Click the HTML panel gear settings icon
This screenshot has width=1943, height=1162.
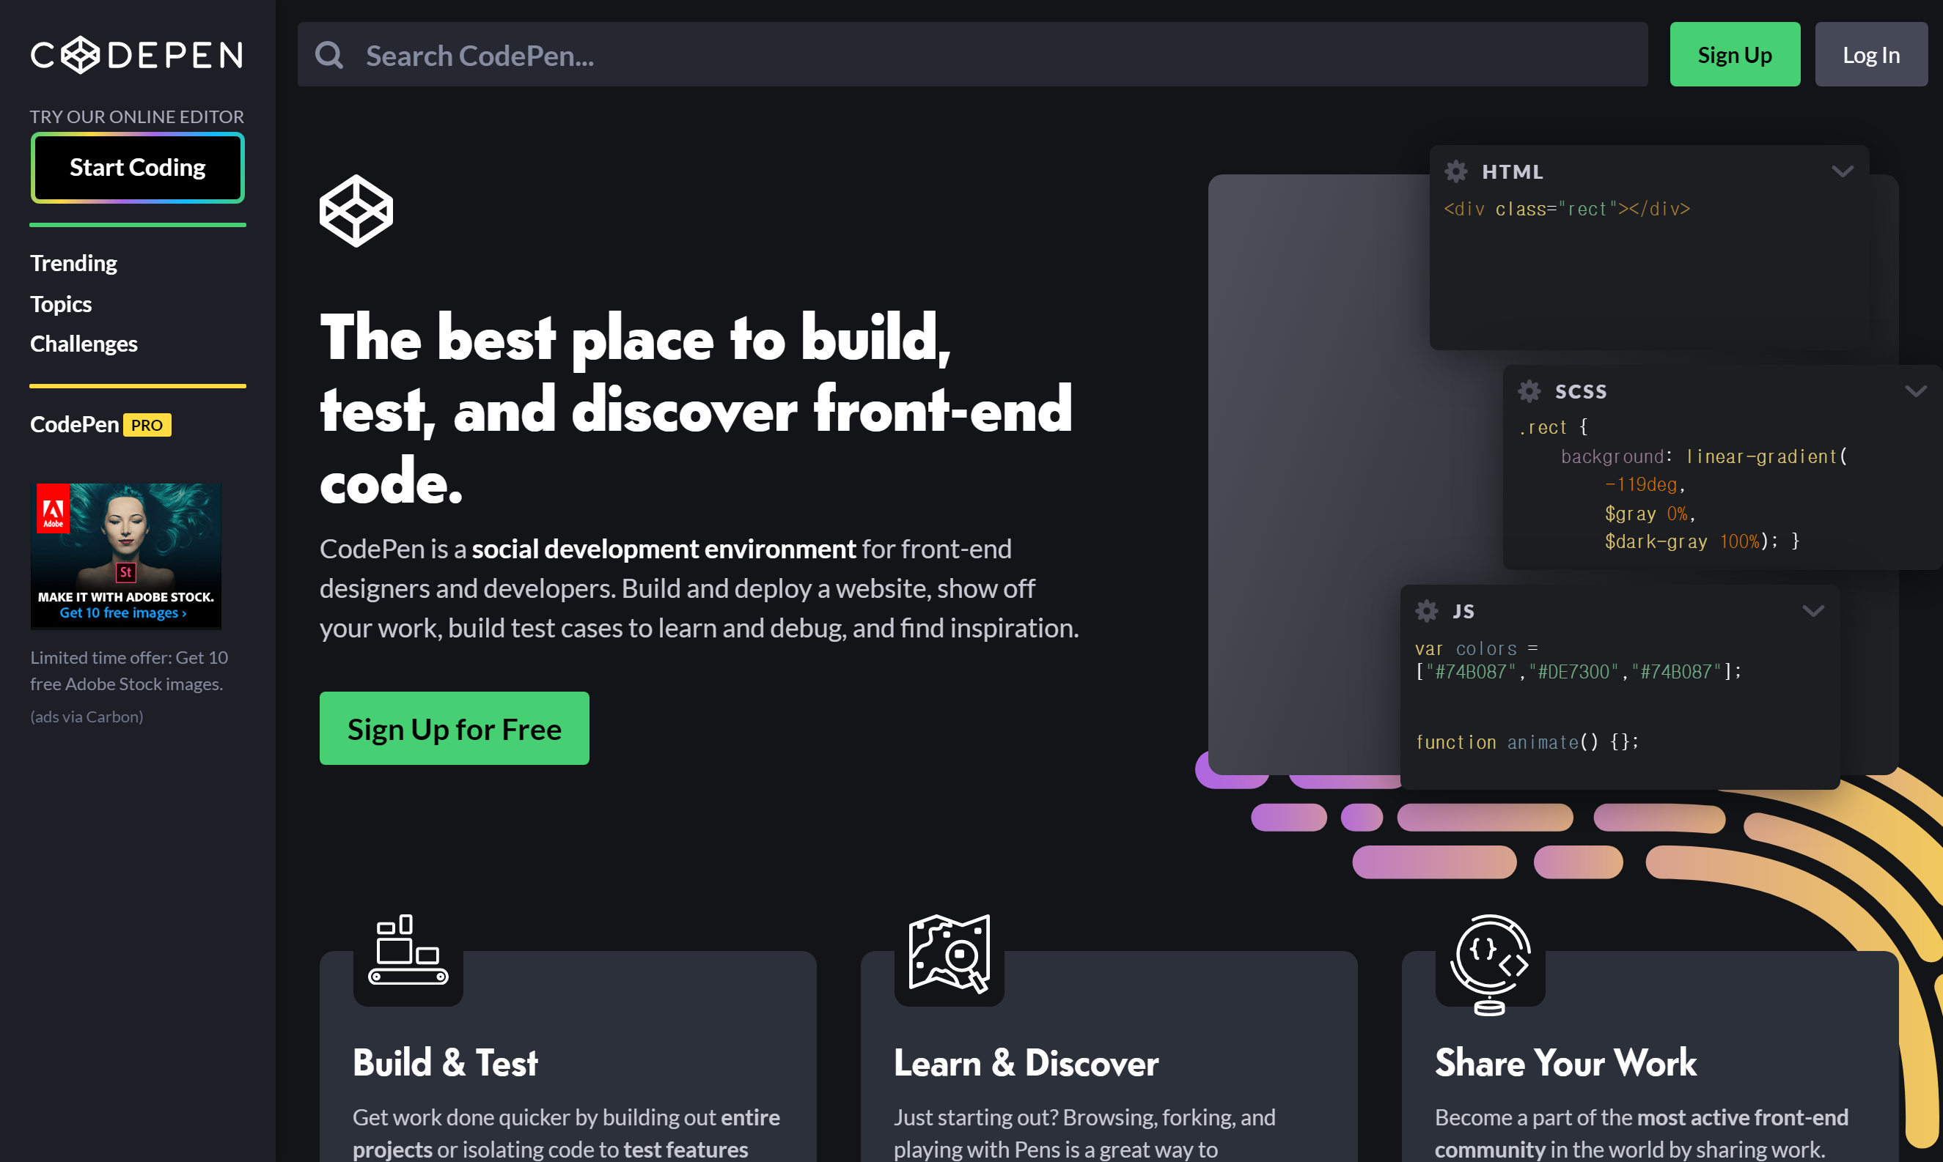(1455, 170)
